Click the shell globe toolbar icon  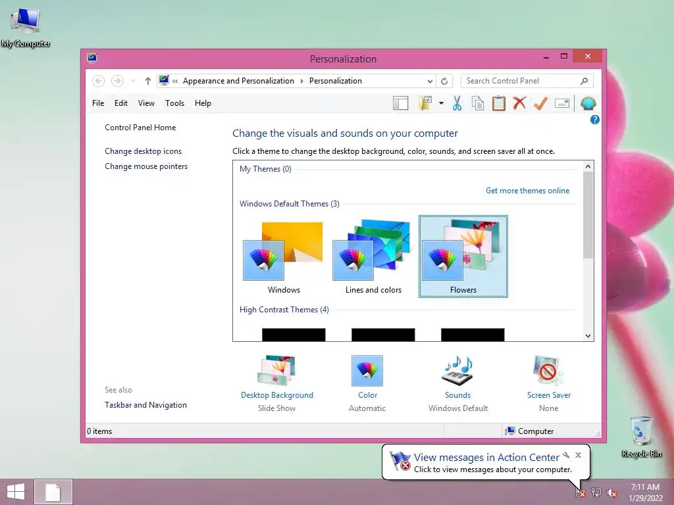coord(588,103)
